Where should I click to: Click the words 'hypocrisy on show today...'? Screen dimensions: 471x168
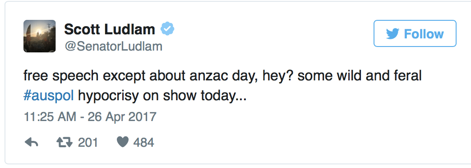[x=162, y=97]
